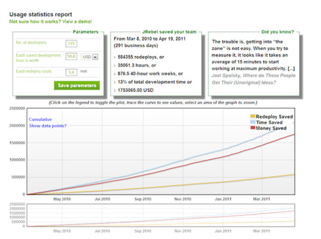Click the saved development hour worth field
Image resolution: width=321 pixels, height=239 pixels.
point(71,56)
